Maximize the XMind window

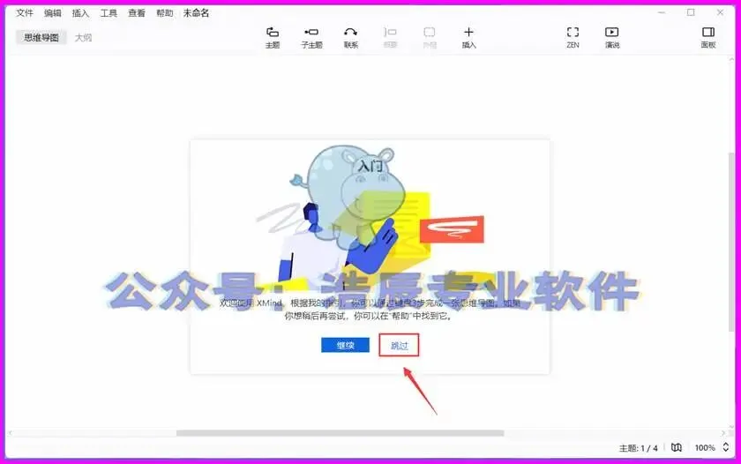point(691,12)
